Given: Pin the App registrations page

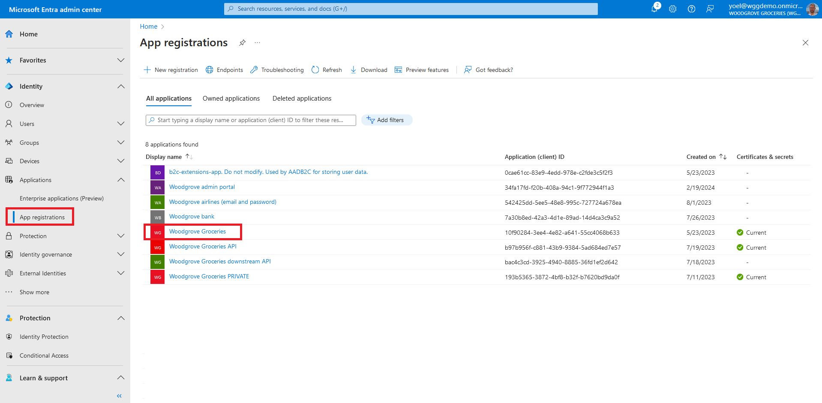Looking at the screenshot, I should pyautogui.click(x=242, y=42).
